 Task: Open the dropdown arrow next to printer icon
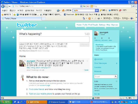[x=101, y=18]
